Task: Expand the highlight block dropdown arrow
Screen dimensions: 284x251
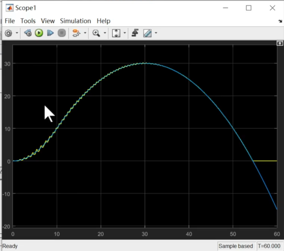Action: [x=85, y=33]
